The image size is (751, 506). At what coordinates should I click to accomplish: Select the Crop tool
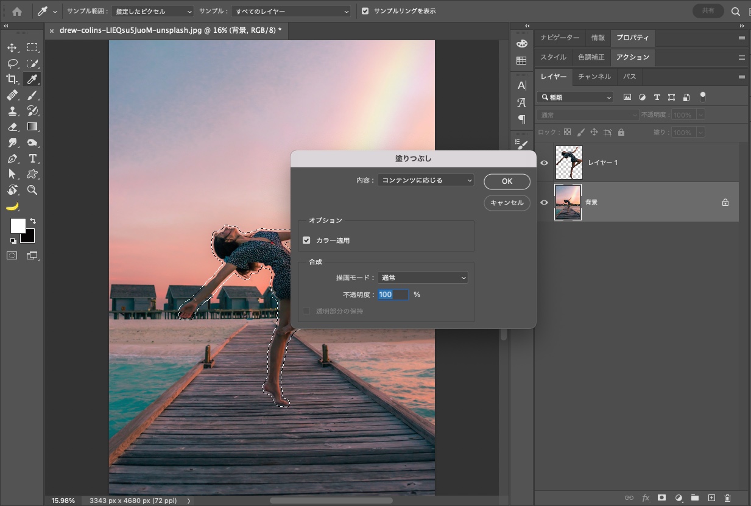tap(12, 79)
